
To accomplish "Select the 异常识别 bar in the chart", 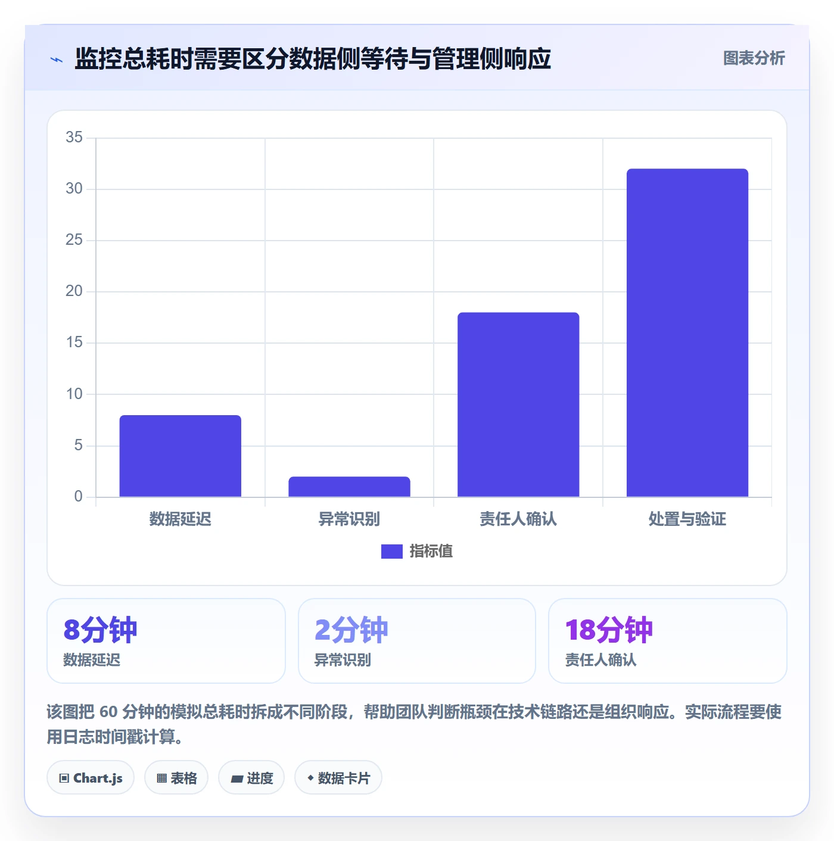I will (x=349, y=487).
